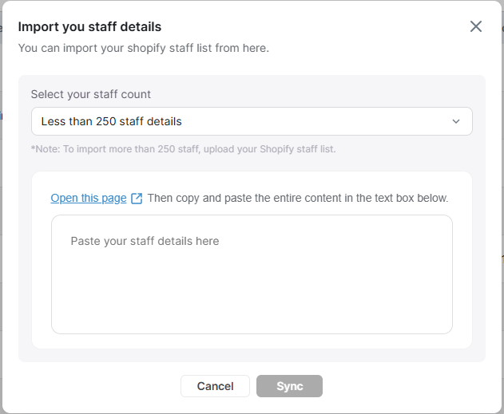Follow the 'Open this page' link
Viewport: 504px width, 414px height.
(89, 198)
